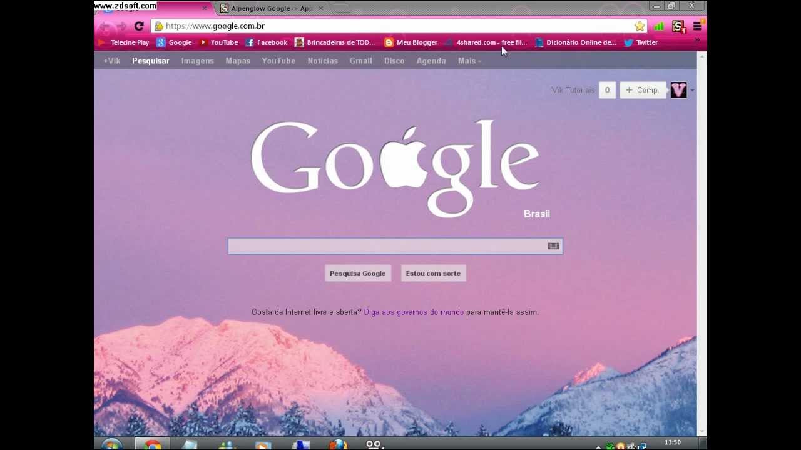Open Gmail from the Google bar
The width and height of the screenshot is (801, 450).
coord(361,61)
